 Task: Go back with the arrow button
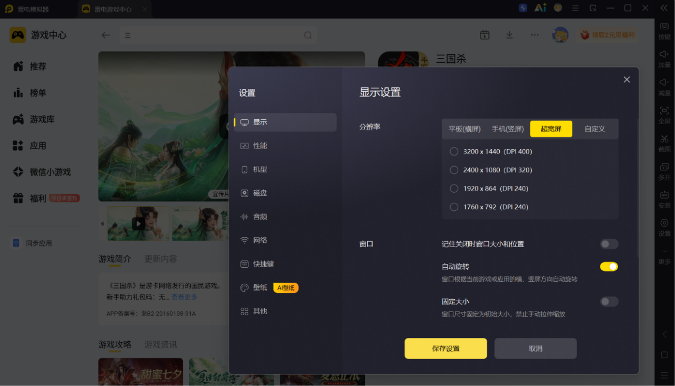105,35
